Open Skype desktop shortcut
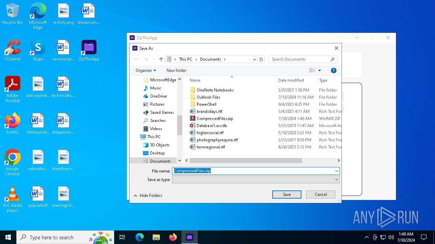The image size is (435, 244). click(x=38, y=51)
